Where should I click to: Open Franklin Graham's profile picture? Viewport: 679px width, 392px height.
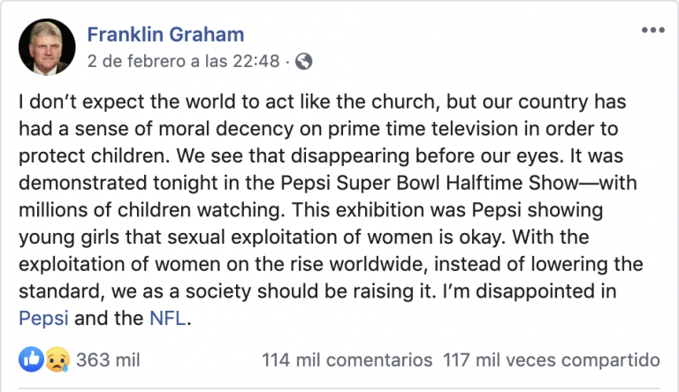(47, 47)
